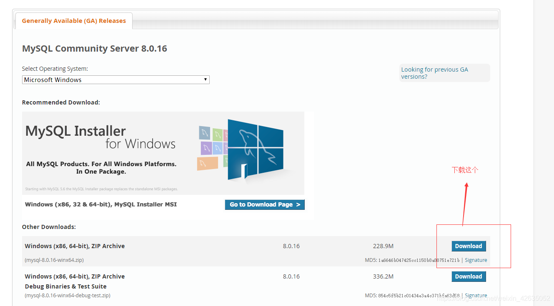554x306 pixels.
Task: Select the MD5 hash beginning 854c5f5b21c01434
Action: coord(419,296)
